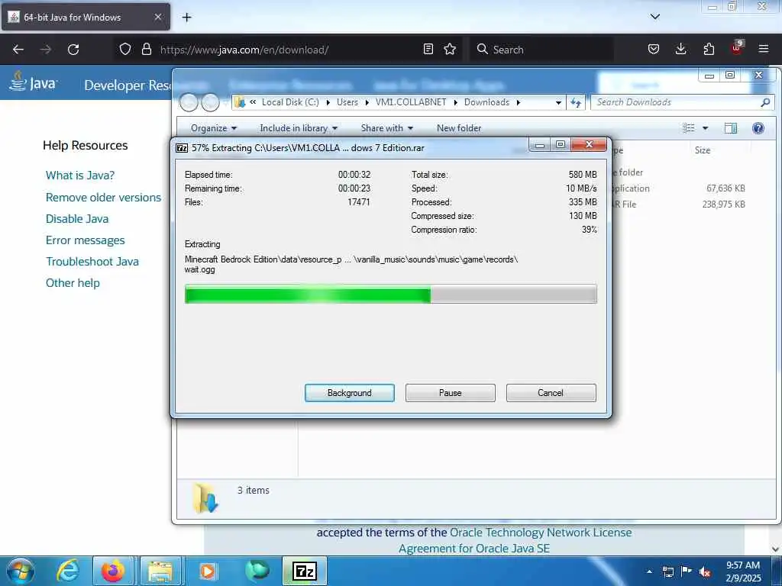Screen dimensions: 782x586
Task: Open Share with dropdown
Action: coord(387,128)
